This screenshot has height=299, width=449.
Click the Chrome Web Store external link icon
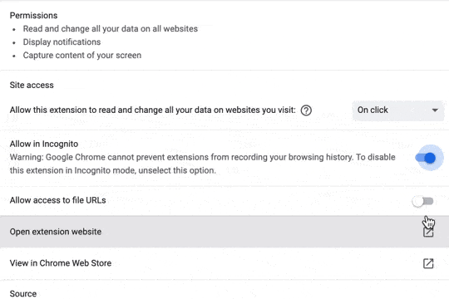[428, 263]
